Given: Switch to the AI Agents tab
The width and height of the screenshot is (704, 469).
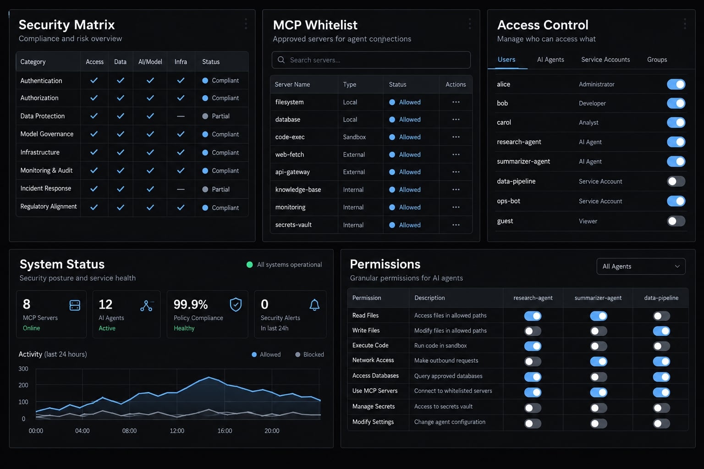Looking at the screenshot, I should (550, 60).
